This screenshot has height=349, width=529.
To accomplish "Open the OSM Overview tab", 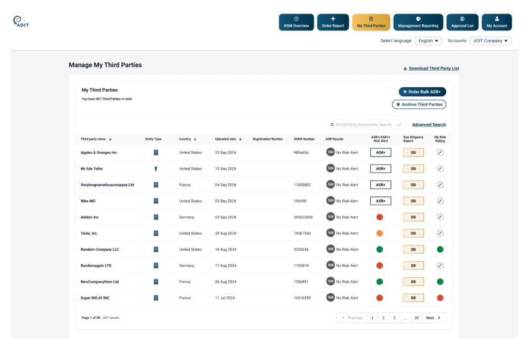I will click(x=296, y=22).
